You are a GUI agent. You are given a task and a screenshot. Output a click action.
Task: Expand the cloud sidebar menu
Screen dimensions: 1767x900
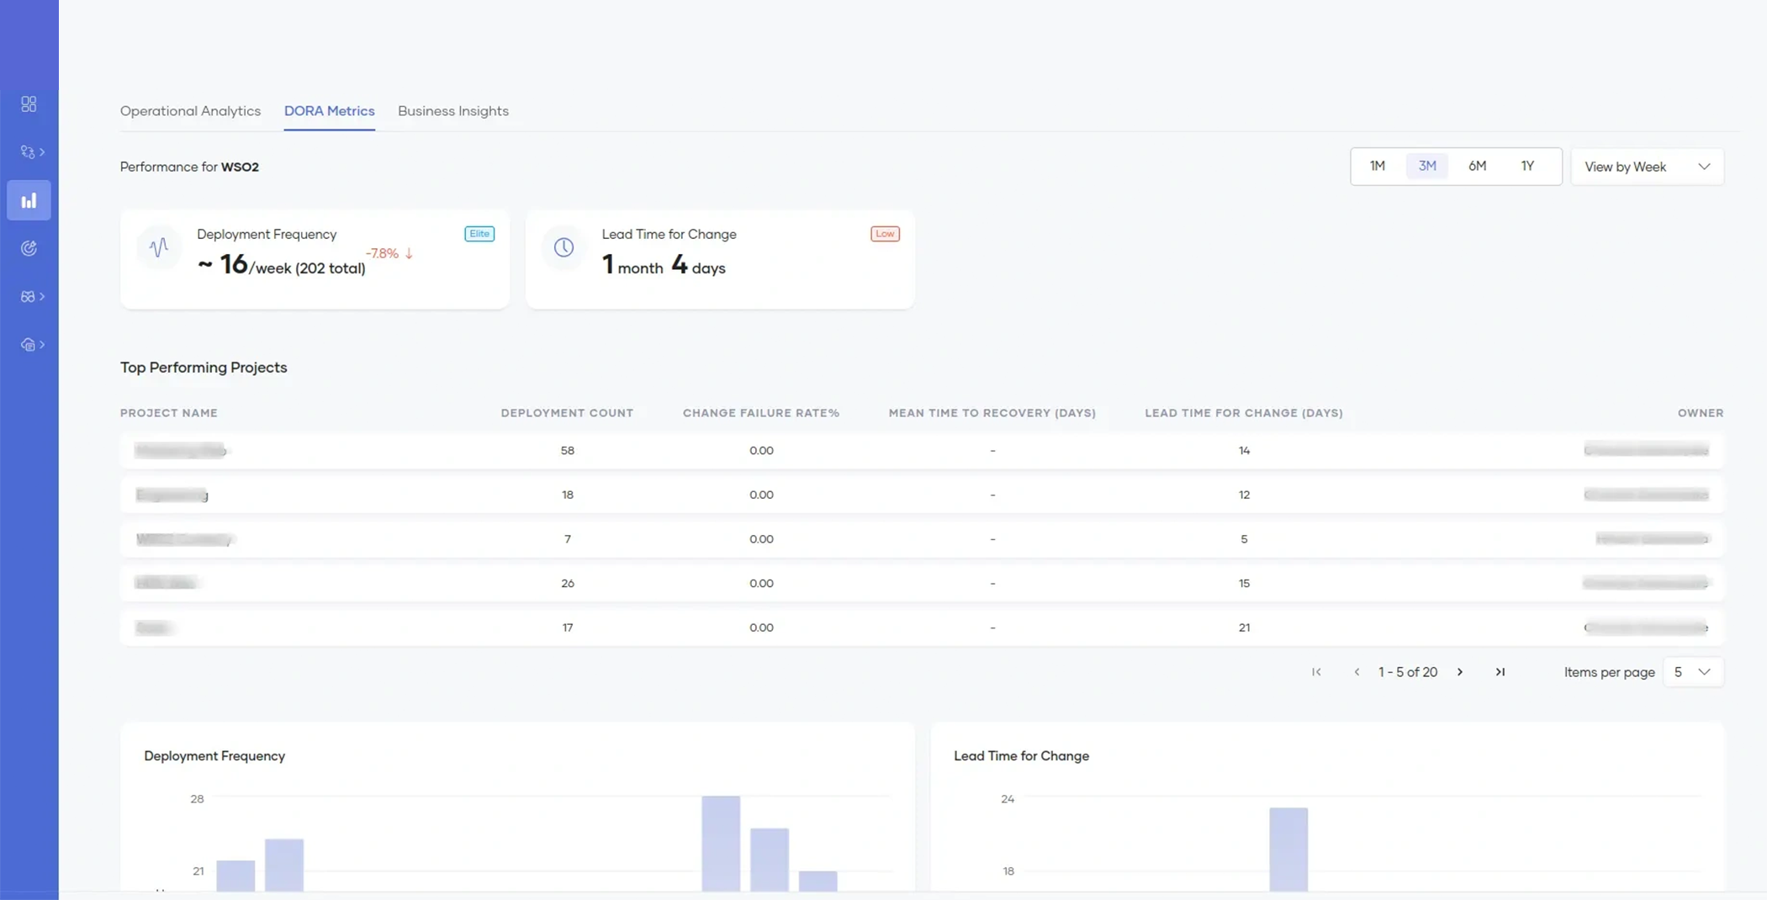click(32, 345)
